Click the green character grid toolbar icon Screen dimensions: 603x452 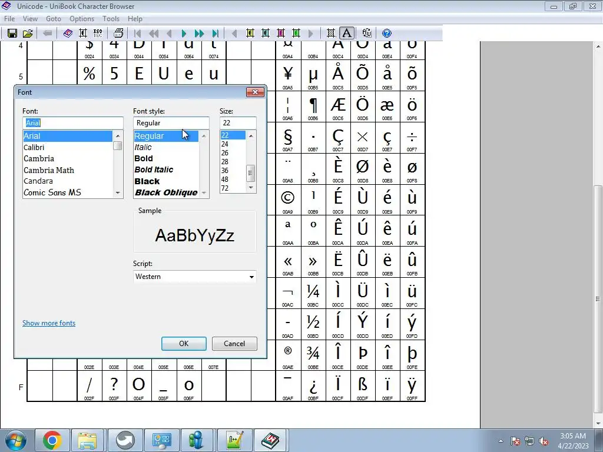pos(296,34)
